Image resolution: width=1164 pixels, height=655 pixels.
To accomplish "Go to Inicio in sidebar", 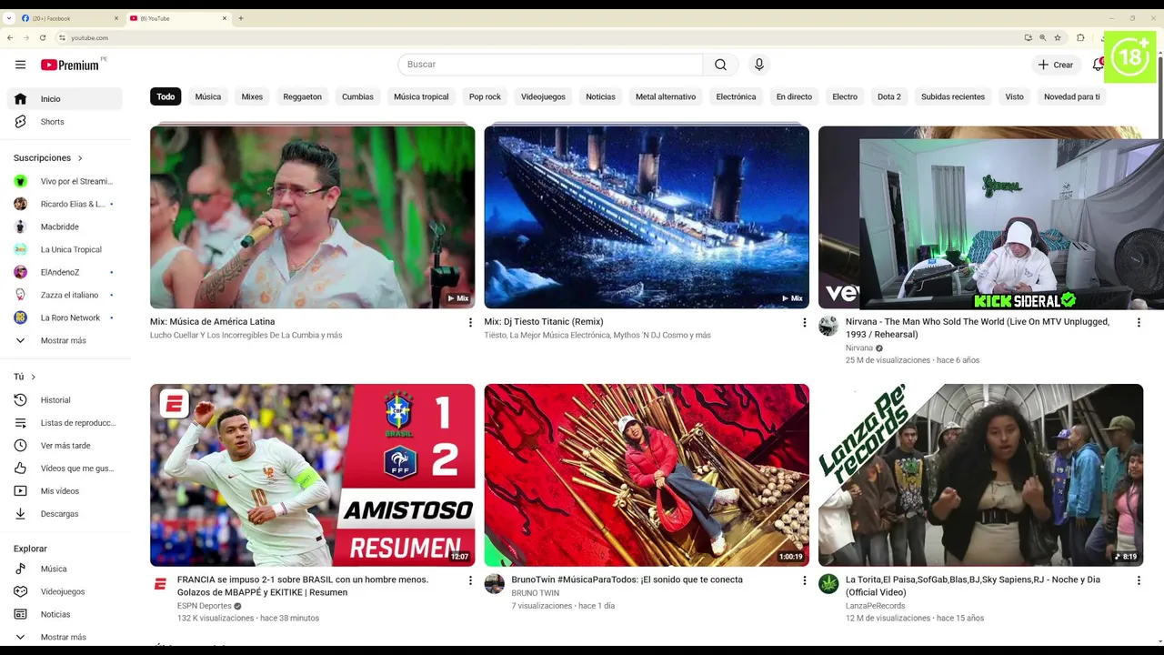I will pos(64,99).
